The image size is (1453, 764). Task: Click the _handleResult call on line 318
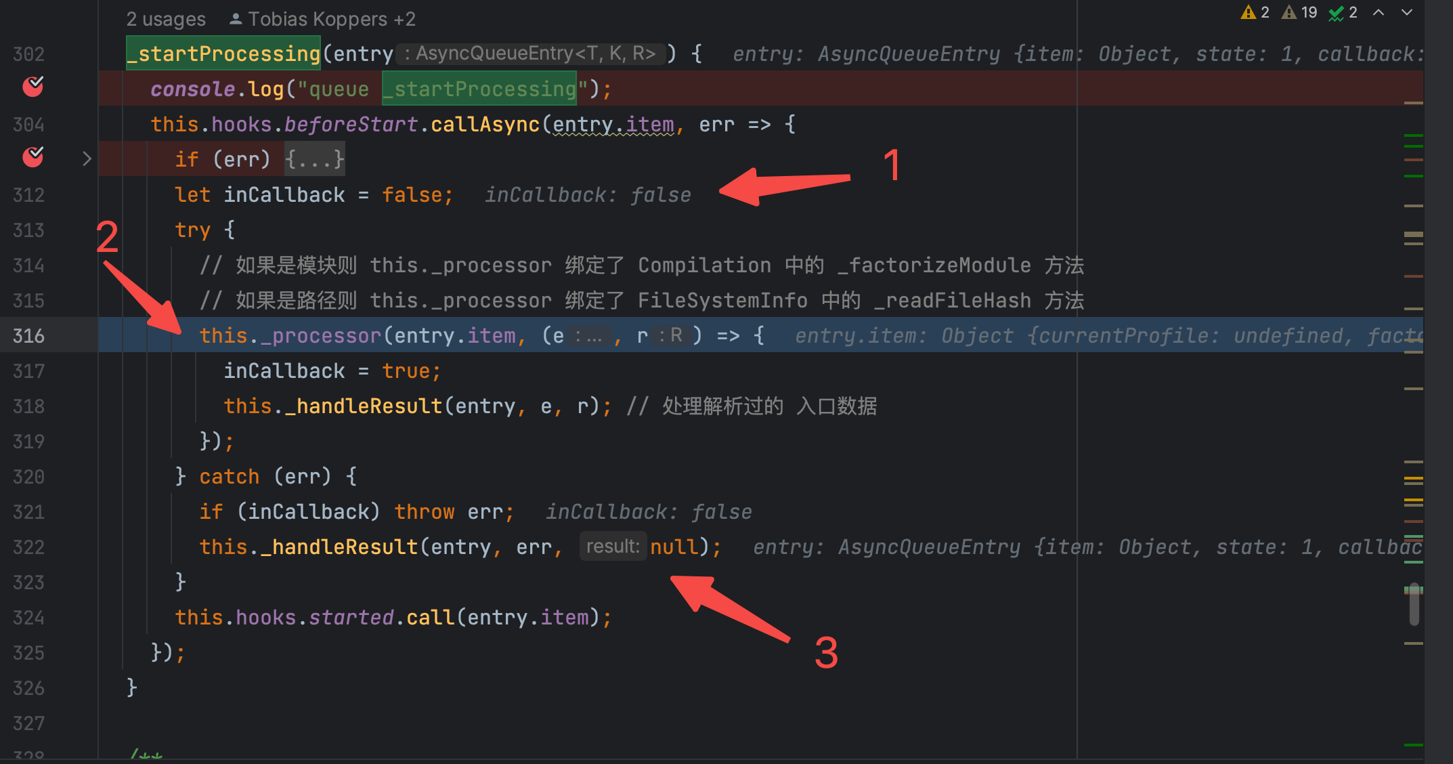(362, 406)
